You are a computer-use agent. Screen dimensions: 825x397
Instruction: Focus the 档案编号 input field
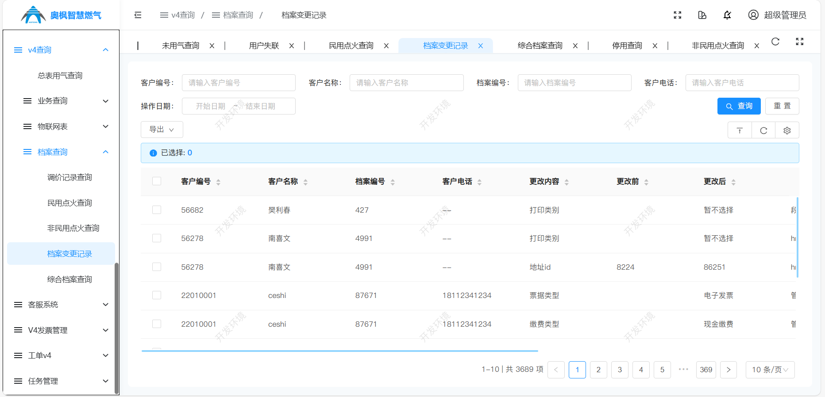tap(574, 83)
